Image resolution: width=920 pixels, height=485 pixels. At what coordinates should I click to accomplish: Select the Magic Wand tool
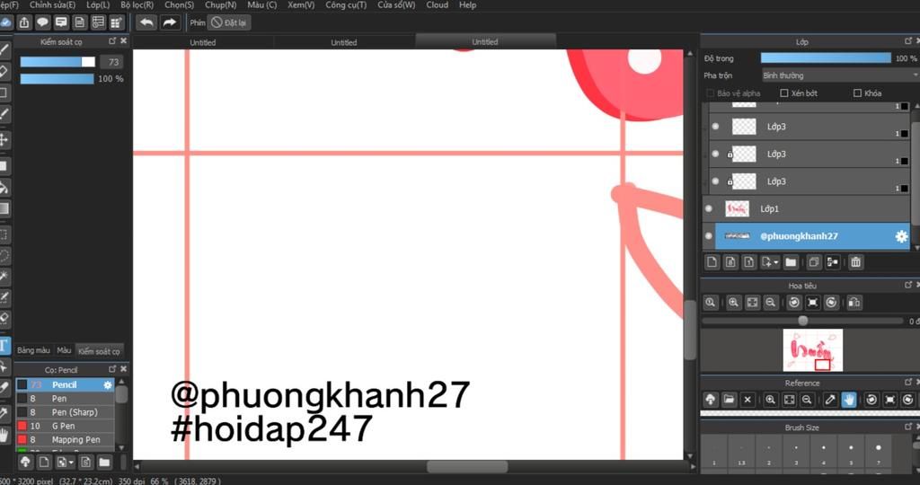4,277
